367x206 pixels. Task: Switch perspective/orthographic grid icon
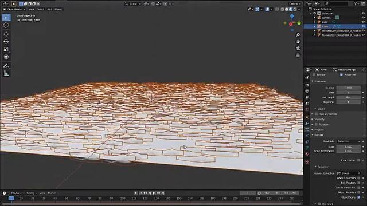coord(298,55)
